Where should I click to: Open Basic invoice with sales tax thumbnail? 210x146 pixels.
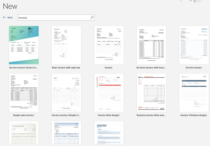pyautogui.click(x=66, y=45)
